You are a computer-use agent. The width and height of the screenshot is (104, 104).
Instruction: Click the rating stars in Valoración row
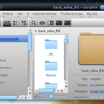point(97,97)
